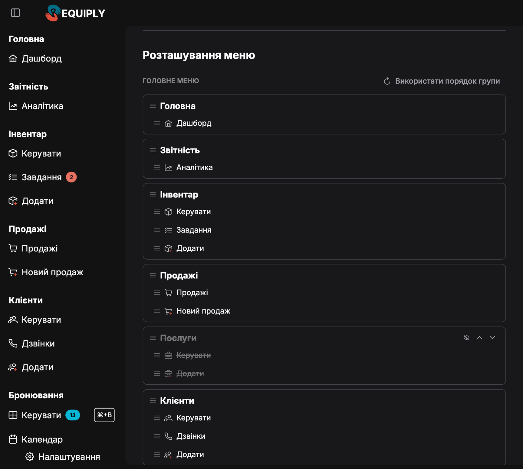
Task: Open Дзвінки in the sidebar
Action: coord(32,344)
